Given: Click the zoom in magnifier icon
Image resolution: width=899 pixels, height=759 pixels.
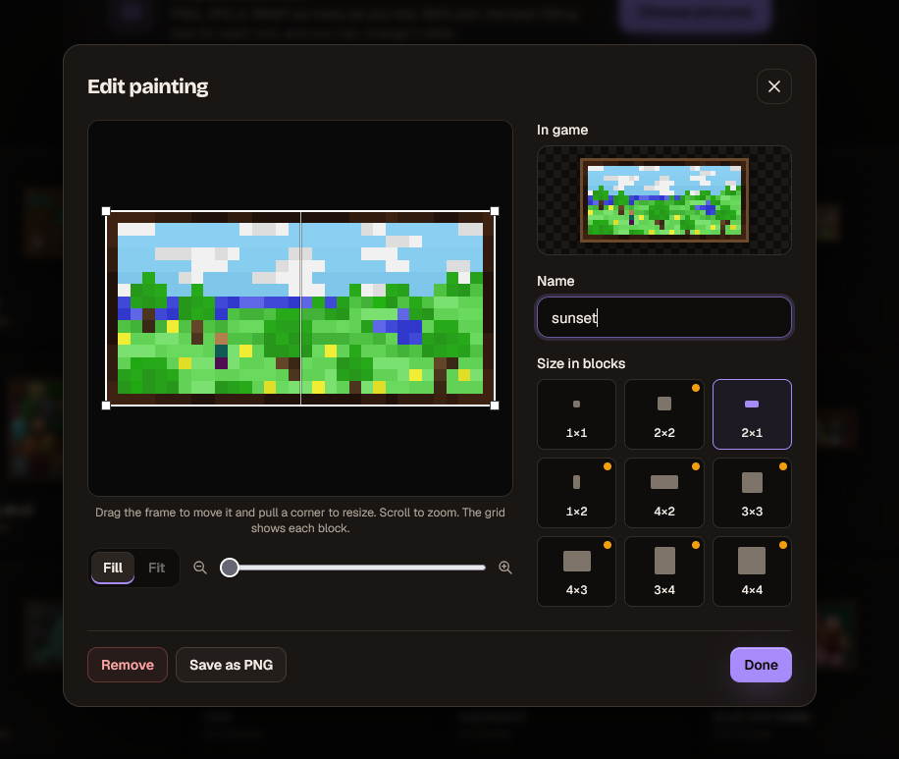Looking at the screenshot, I should (505, 568).
